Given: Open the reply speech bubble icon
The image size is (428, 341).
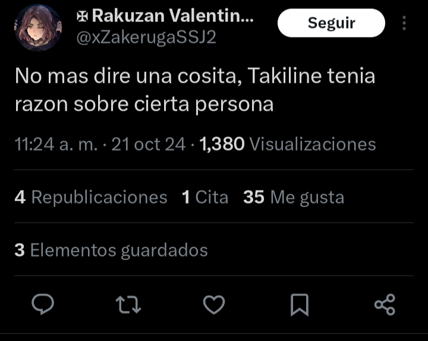Looking at the screenshot, I should coord(43,304).
